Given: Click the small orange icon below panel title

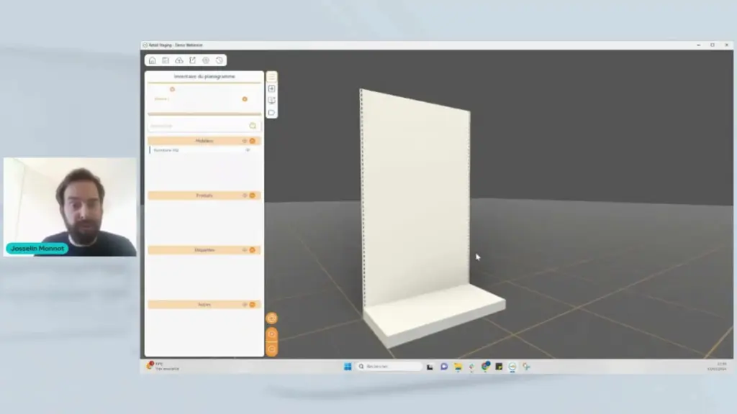Looking at the screenshot, I should tap(172, 89).
